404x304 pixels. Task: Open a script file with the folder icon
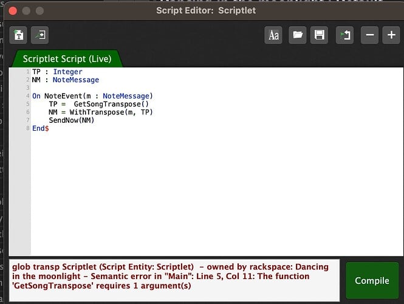[297, 35]
